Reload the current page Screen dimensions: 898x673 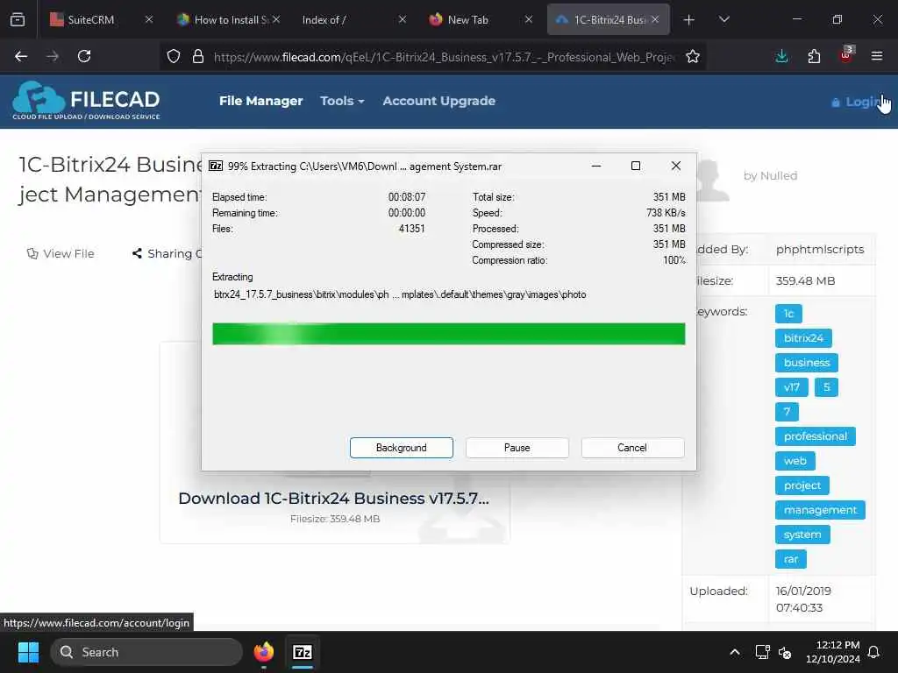[84, 56]
